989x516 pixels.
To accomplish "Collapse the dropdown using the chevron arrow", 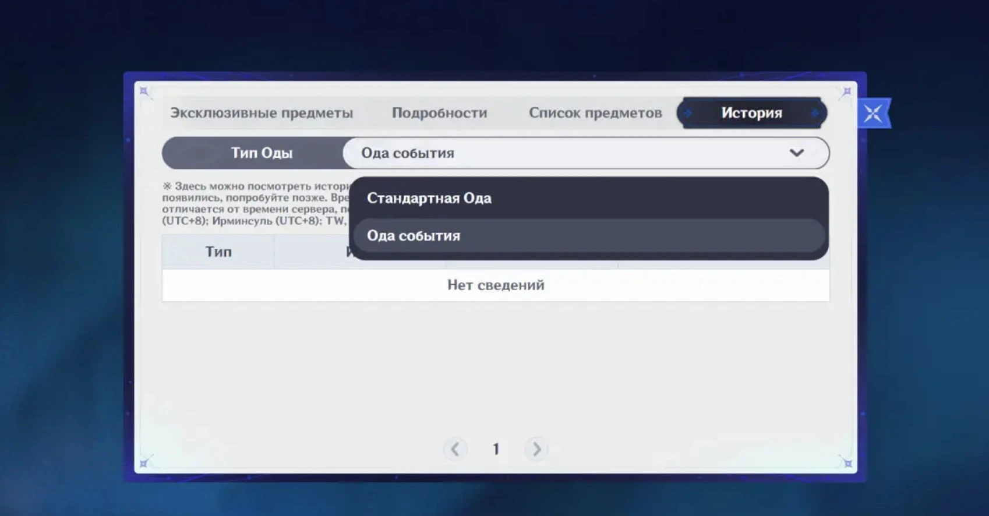I will click(796, 153).
